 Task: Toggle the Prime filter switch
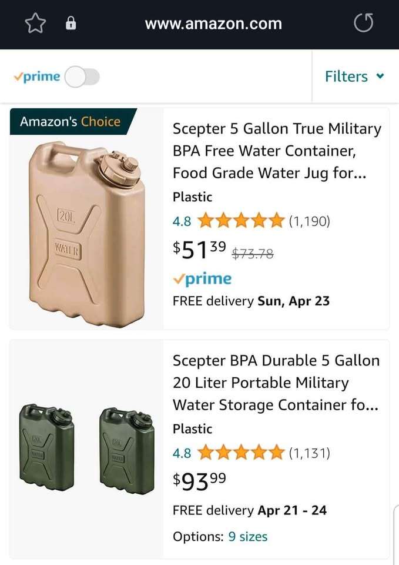click(82, 77)
